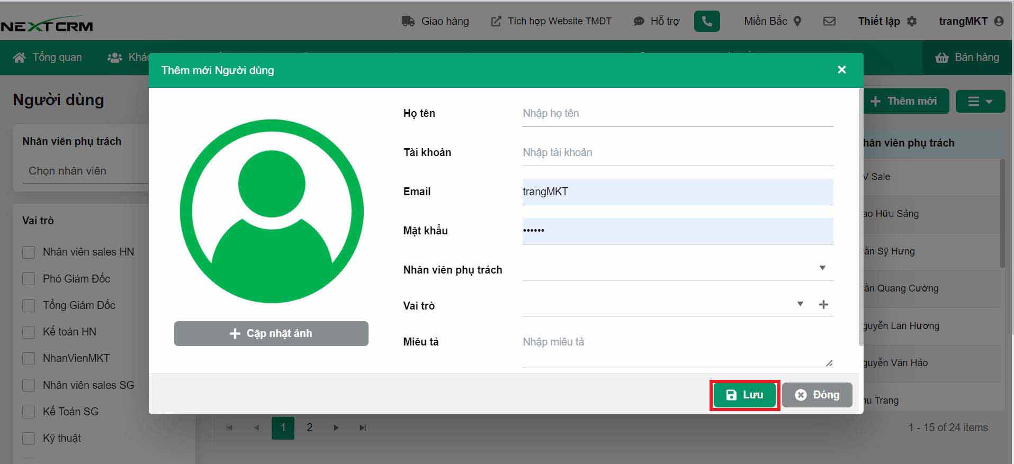Open the envelope mail icon
The width and height of the screenshot is (1014, 464).
[829, 21]
